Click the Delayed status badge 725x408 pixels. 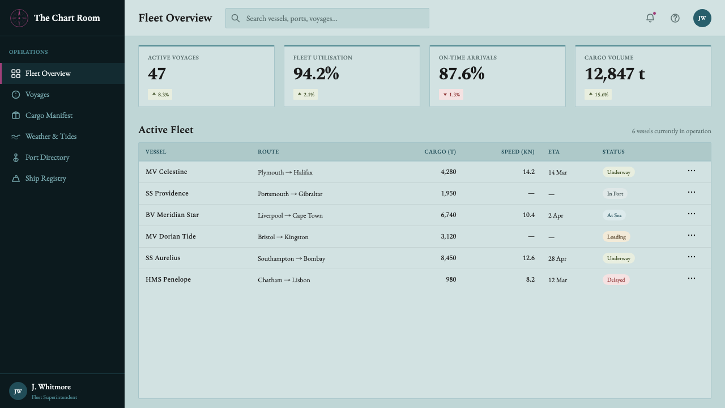click(x=616, y=280)
